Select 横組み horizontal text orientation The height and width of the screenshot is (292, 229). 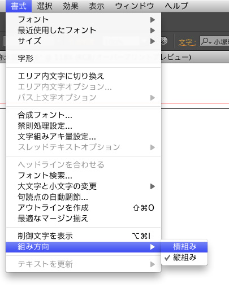[x=184, y=247]
